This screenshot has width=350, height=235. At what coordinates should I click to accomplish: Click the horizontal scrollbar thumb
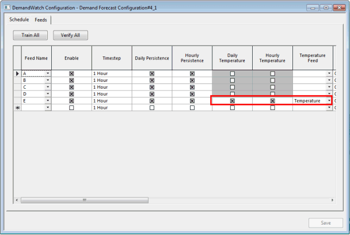pos(85,200)
